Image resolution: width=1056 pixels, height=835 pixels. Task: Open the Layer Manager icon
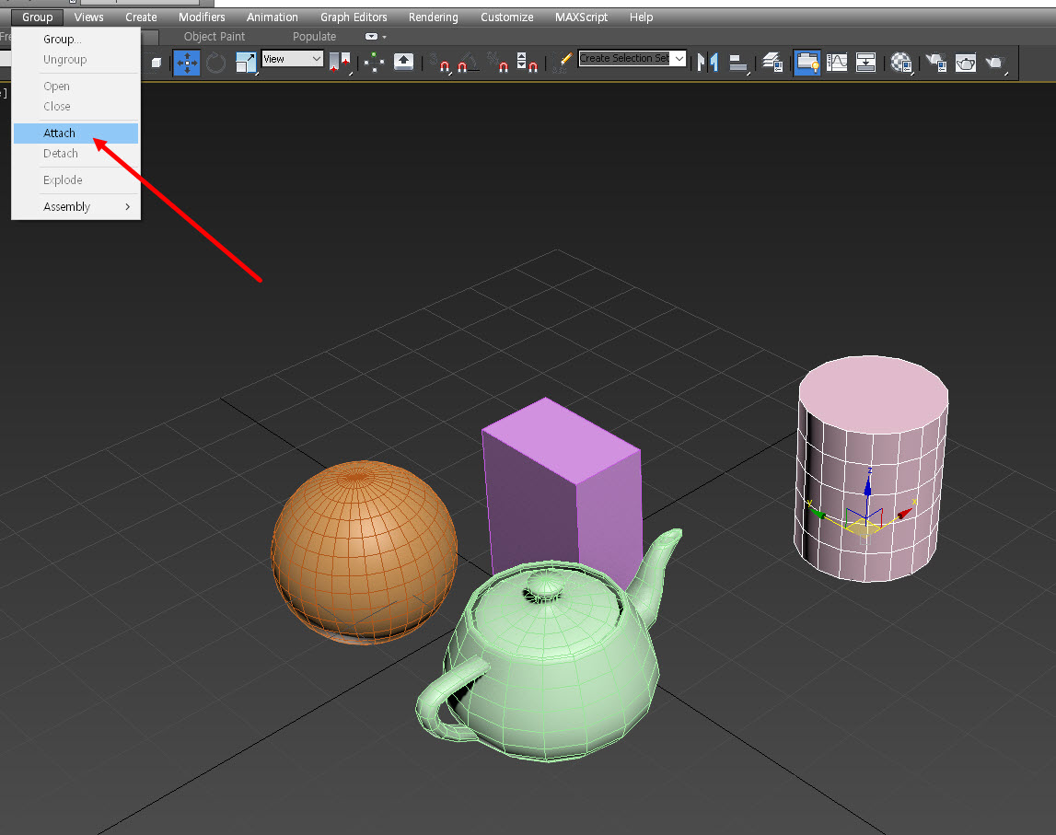[772, 63]
